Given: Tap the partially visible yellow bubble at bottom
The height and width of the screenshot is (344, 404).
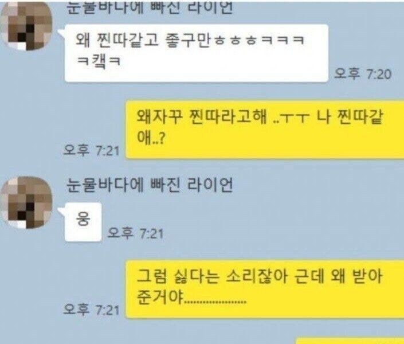Looking at the screenshot, I should [x=350, y=341].
